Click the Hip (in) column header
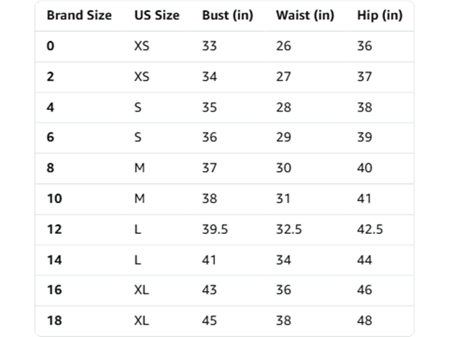 380,15
